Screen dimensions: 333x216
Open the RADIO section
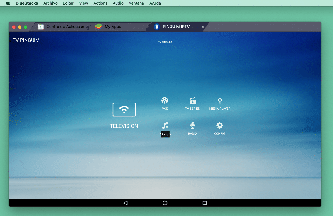tap(192, 128)
